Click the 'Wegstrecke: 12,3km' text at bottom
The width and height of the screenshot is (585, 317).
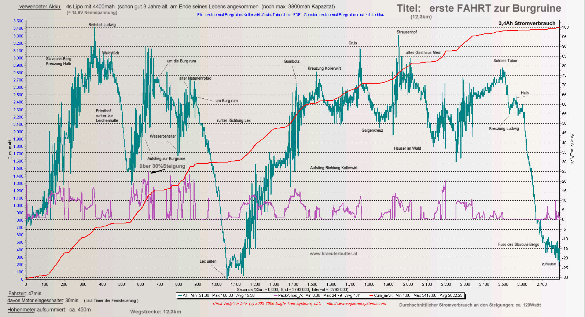155,312
